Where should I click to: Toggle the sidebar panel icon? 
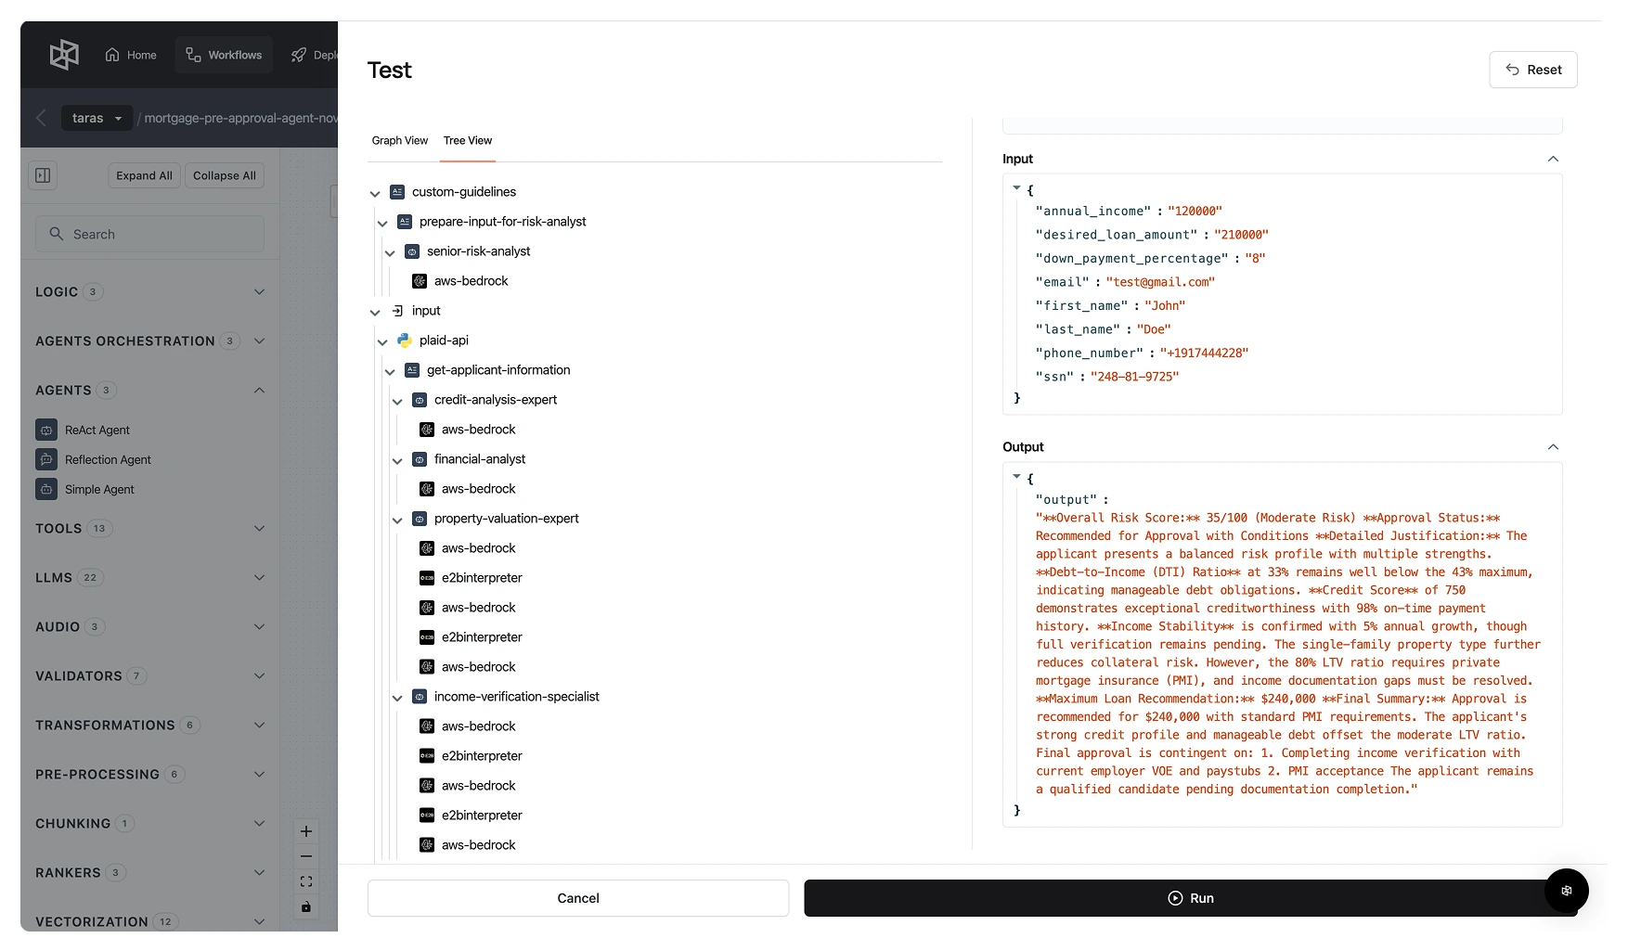click(x=43, y=175)
